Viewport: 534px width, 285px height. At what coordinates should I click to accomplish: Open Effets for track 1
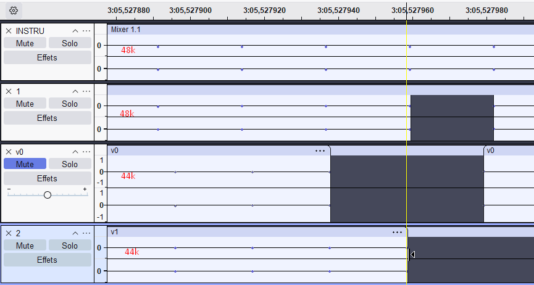pyautogui.click(x=47, y=118)
